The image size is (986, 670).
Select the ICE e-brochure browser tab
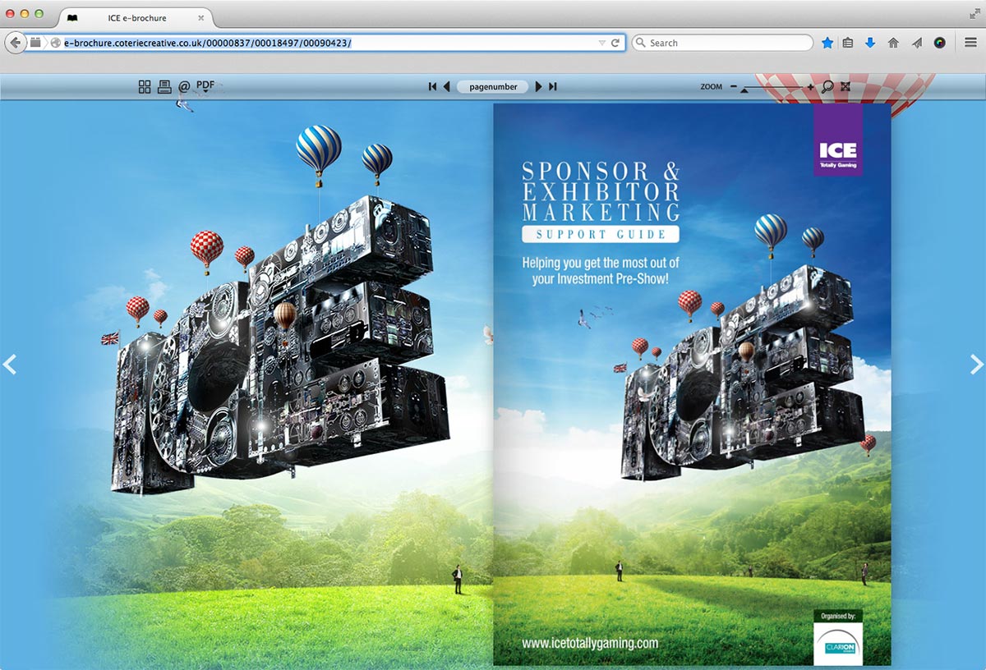pyautogui.click(x=136, y=17)
